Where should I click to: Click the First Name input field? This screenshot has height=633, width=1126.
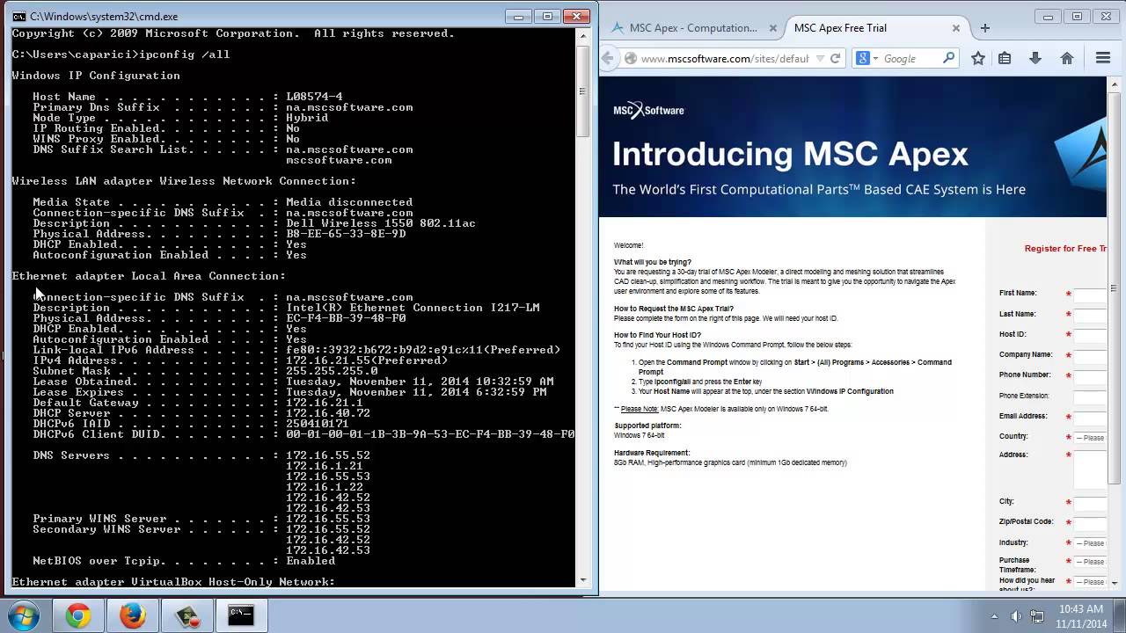(x=1090, y=295)
